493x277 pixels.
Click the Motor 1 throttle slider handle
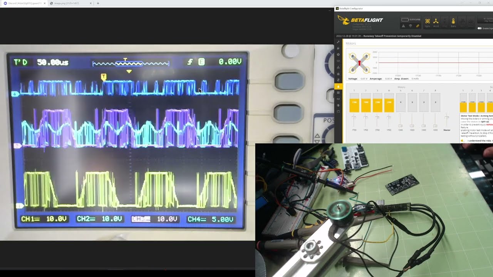[x=354, y=117]
